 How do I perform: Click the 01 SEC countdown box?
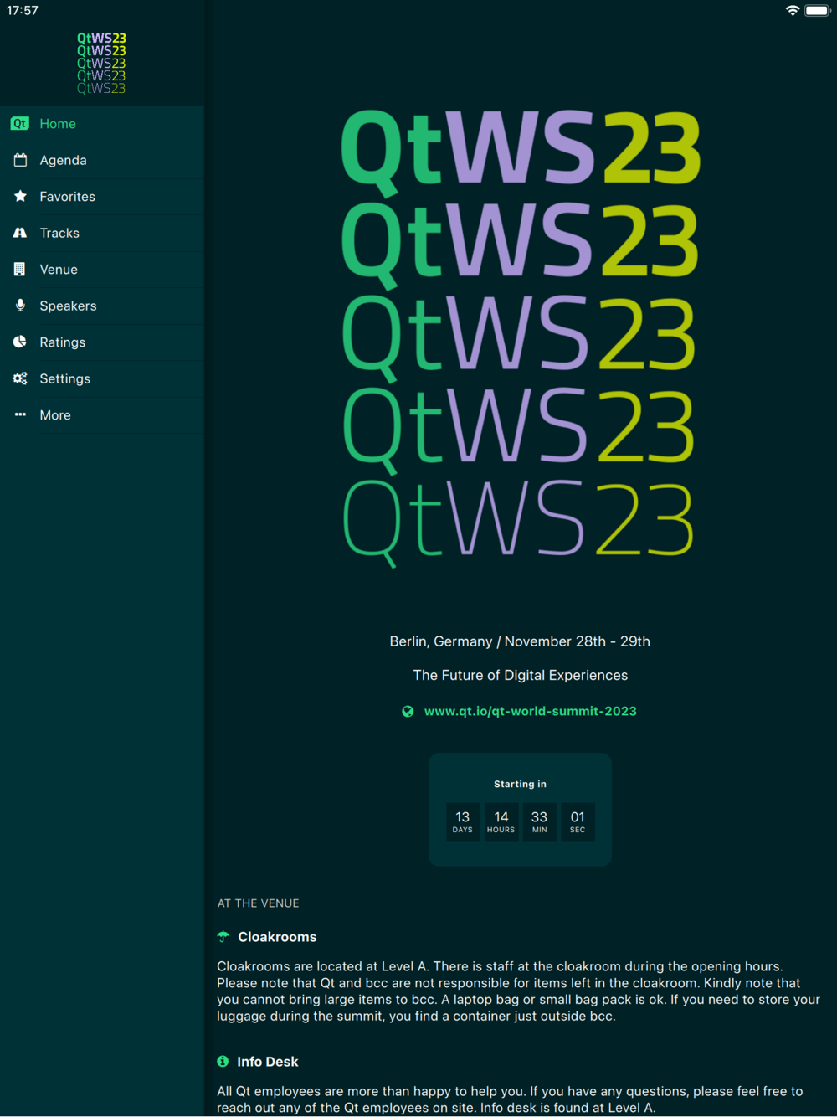[x=578, y=821]
